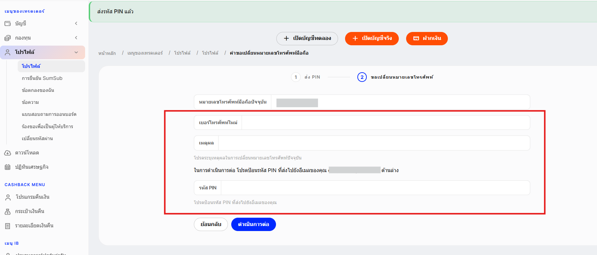
Task: Open ร้องขอเพื่อเป็นผู้ให้บริการ page
Action: pyautogui.click(x=47, y=127)
